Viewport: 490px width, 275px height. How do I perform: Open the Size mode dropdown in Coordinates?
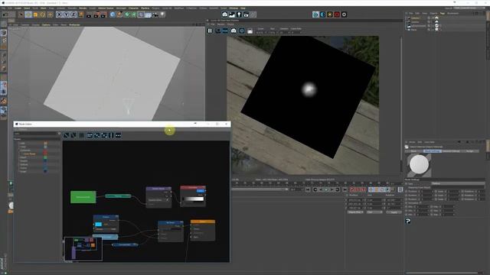pyautogui.click(x=374, y=212)
